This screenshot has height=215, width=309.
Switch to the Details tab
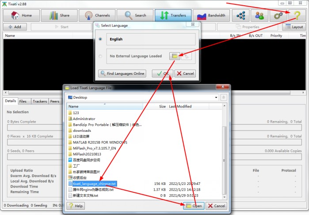(11, 101)
